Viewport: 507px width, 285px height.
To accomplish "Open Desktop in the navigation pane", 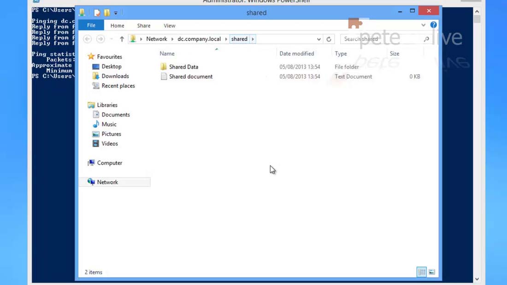I will (112, 67).
